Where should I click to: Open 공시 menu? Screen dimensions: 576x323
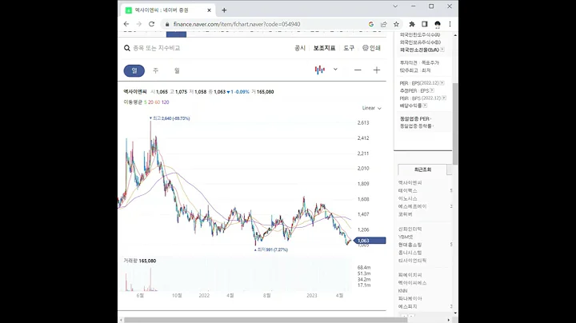[x=300, y=48]
